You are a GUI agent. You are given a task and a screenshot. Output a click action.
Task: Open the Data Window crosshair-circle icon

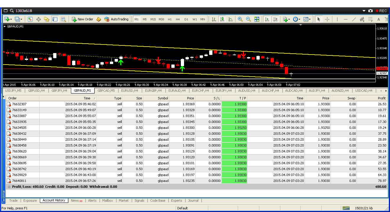[x=38, y=19]
